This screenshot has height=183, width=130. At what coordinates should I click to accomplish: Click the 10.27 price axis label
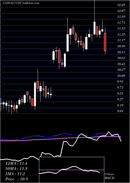tap(121, 70)
